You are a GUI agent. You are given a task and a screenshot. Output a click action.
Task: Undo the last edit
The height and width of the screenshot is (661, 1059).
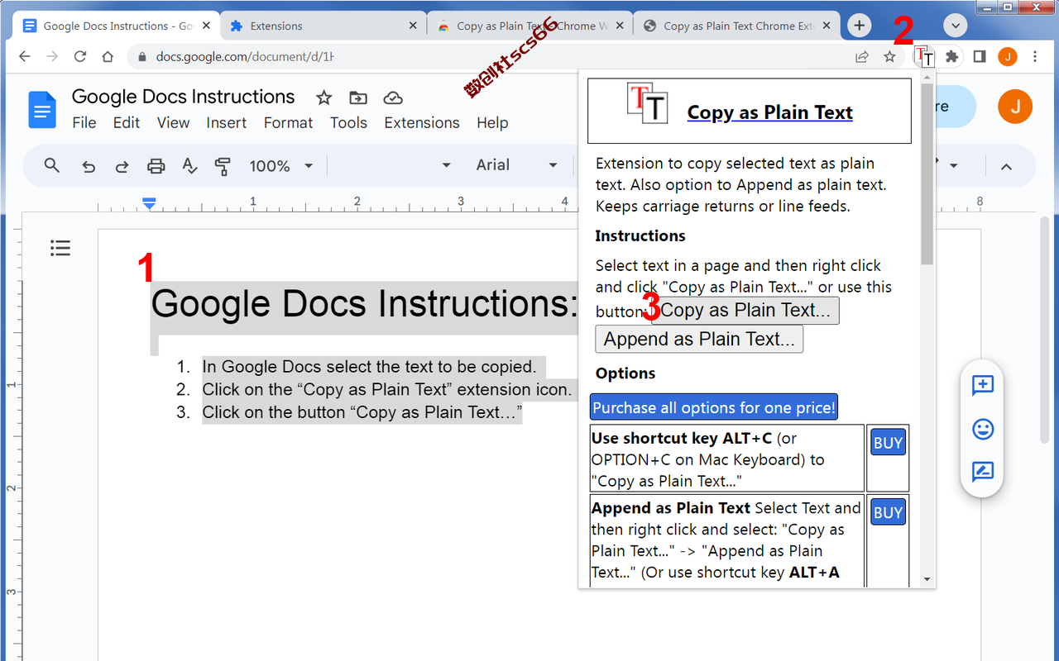click(x=89, y=166)
